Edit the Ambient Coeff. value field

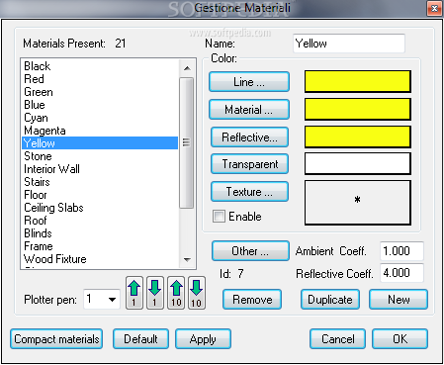pos(401,251)
